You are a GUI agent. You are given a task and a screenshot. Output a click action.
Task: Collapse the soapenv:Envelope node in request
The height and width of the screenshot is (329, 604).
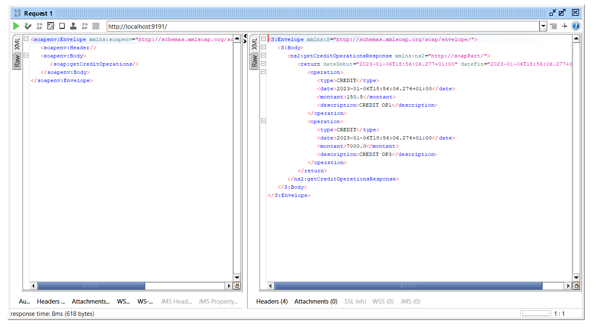click(26, 39)
